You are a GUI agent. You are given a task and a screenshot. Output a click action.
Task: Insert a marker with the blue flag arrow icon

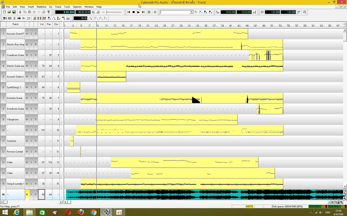tap(206, 12)
